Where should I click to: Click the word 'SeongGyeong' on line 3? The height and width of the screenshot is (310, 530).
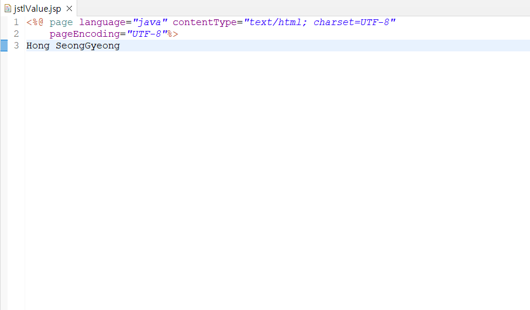pyautogui.click(x=88, y=46)
